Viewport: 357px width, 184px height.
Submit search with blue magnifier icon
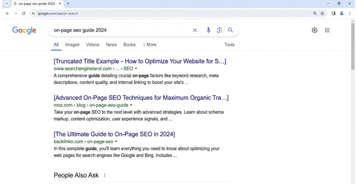230,30
